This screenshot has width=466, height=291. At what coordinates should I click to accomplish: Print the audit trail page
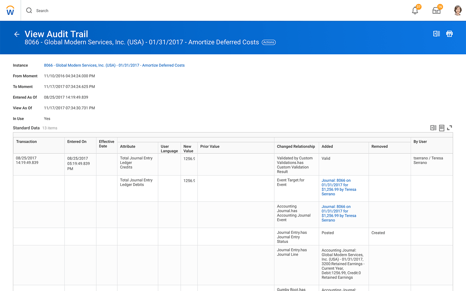[x=449, y=34]
